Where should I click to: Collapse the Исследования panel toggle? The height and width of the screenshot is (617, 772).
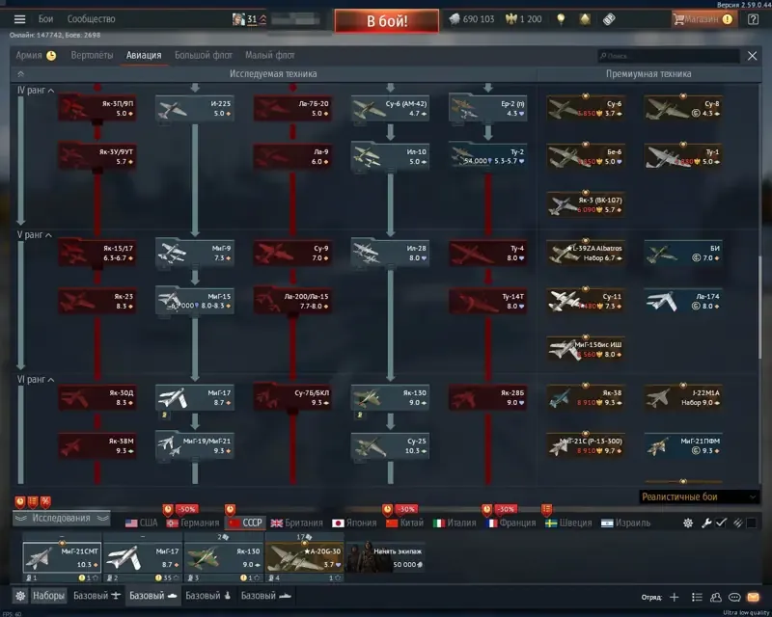tap(61, 518)
